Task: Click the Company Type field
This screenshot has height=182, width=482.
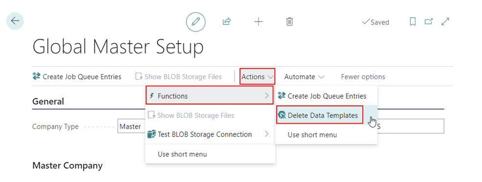Action: pos(131,126)
